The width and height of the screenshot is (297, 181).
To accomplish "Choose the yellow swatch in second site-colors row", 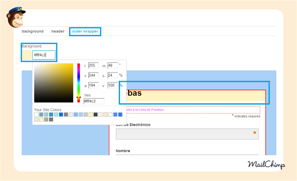I will pos(41,120).
